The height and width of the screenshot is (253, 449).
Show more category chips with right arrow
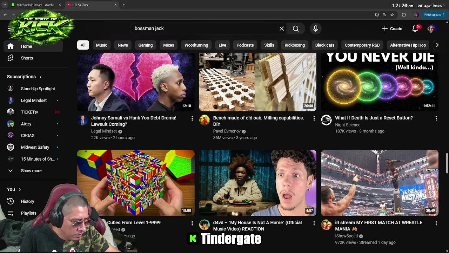point(437,45)
